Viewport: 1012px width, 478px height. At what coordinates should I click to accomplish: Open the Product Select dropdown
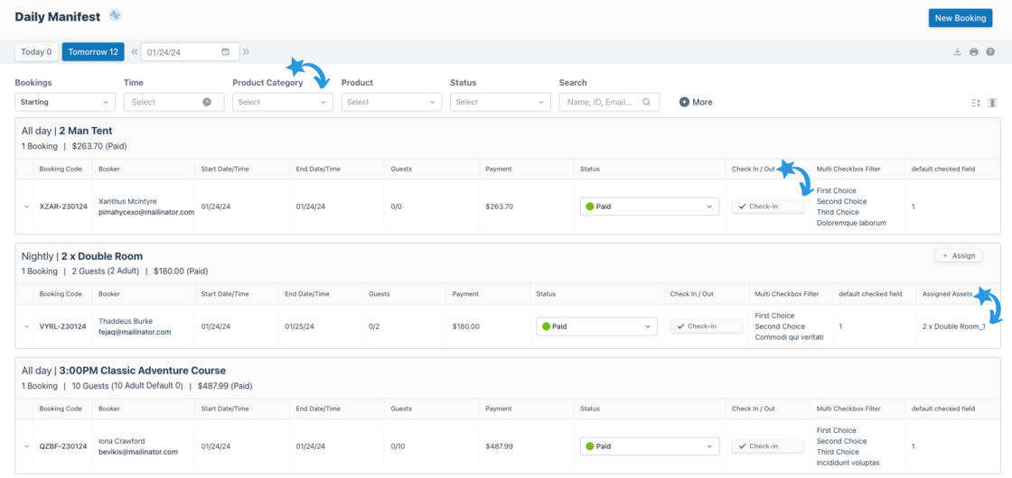point(392,102)
